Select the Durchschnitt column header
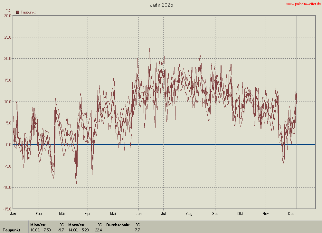 118,225
